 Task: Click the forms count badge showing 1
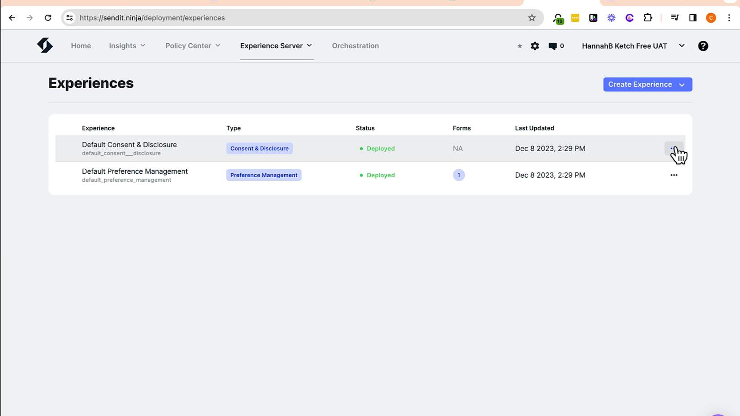click(458, 175)
